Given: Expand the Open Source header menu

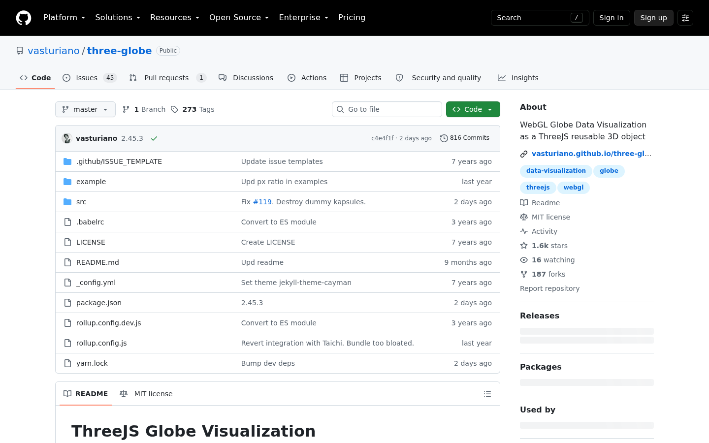Looking at the screenshot, I should point(239,18).
